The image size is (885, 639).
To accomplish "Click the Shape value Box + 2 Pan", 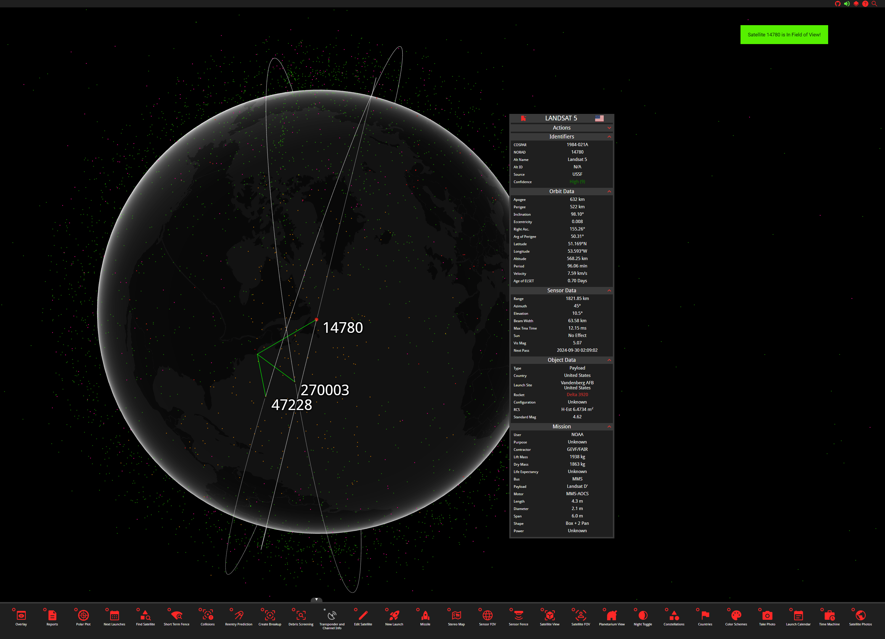I will pyautogui.click(x=577, y=524).
